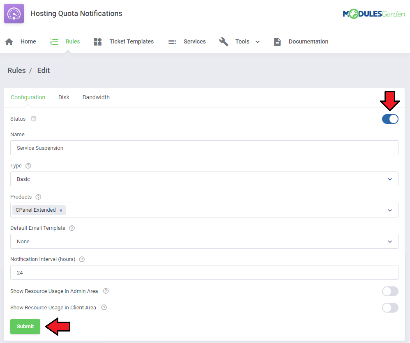
Task: Click the Name field with Service Suspension
Action: [x=204, y=148]
